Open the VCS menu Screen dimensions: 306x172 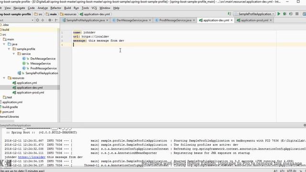click(x=94, y=8)
